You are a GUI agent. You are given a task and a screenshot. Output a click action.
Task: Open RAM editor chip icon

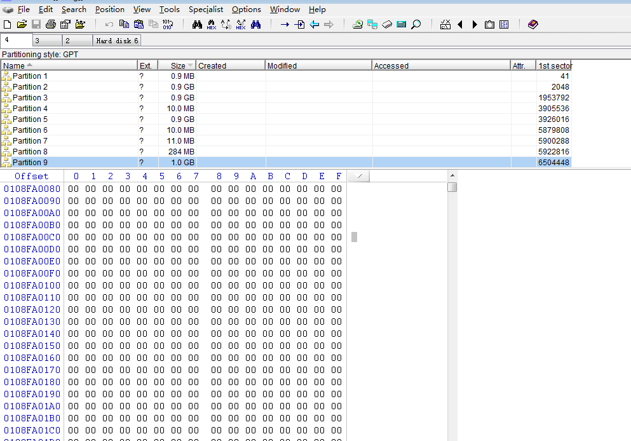click(387, 25)
